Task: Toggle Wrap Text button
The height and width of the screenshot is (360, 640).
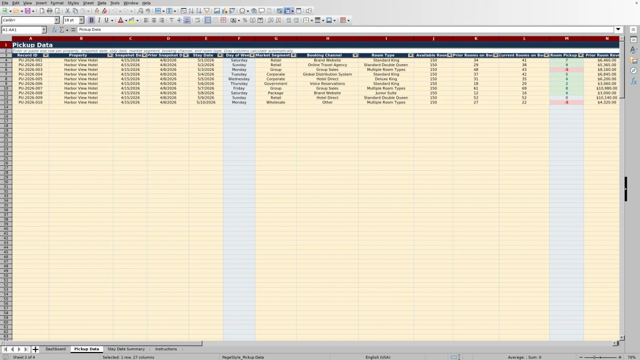Action: (x=197, y=20)
